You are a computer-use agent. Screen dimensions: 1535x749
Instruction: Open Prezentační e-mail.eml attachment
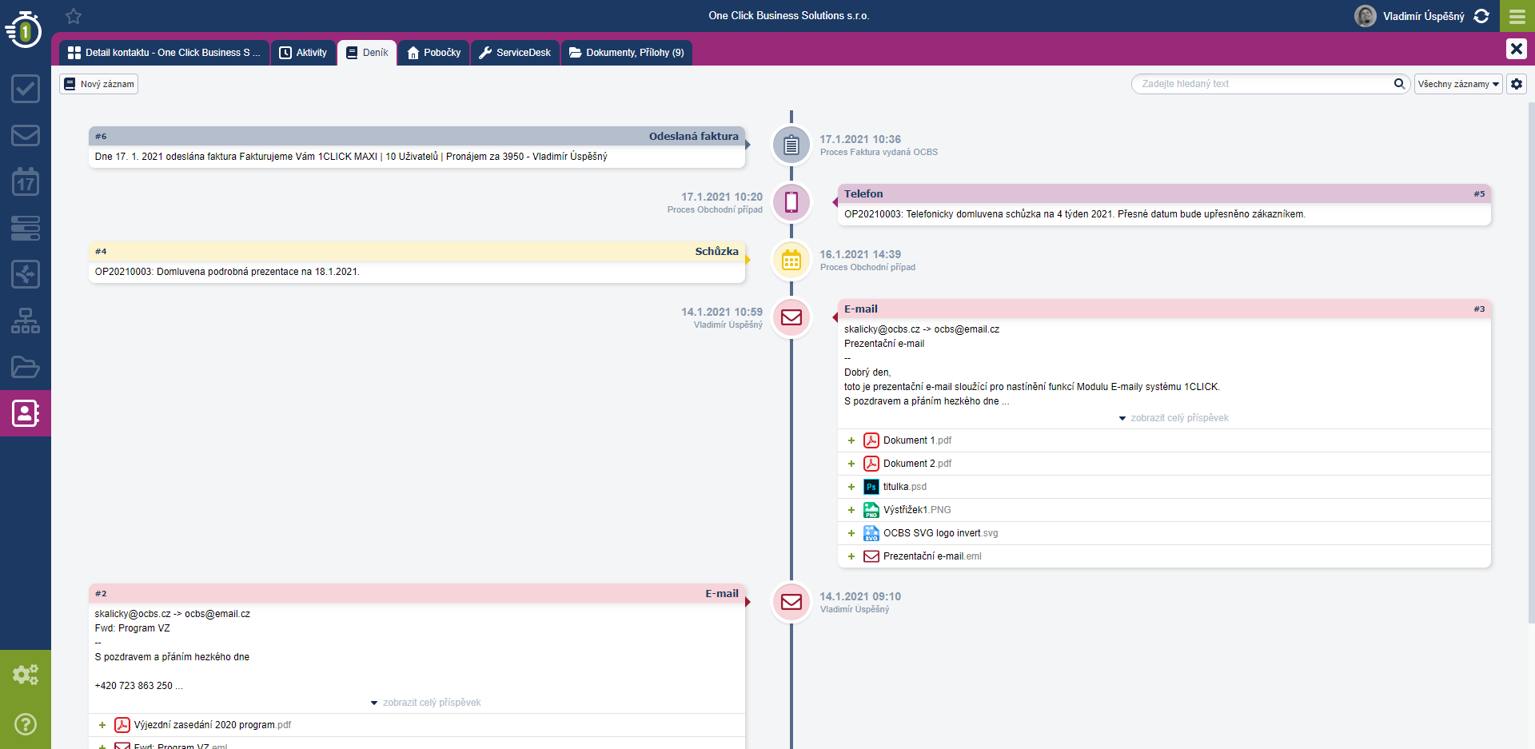click(932, 556)
